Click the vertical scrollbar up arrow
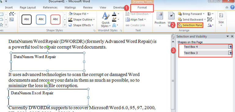This screenshot has width=235, height=112. point(173,42)
